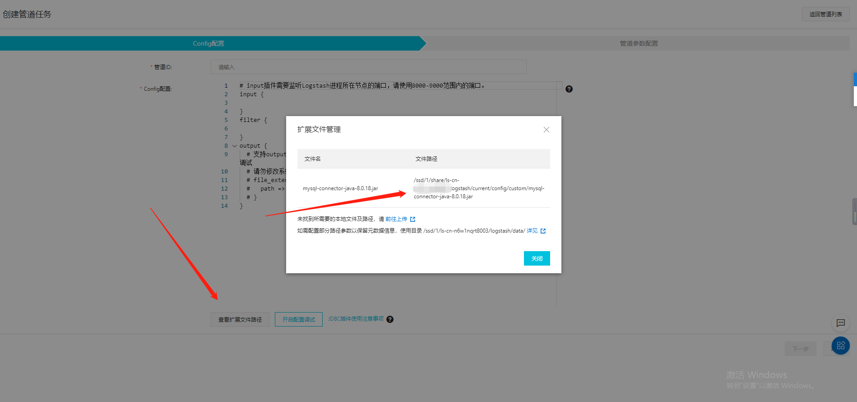
Task: Click help icon beside JDBC插件使用注意事项
Action: [x=390, y=319]
